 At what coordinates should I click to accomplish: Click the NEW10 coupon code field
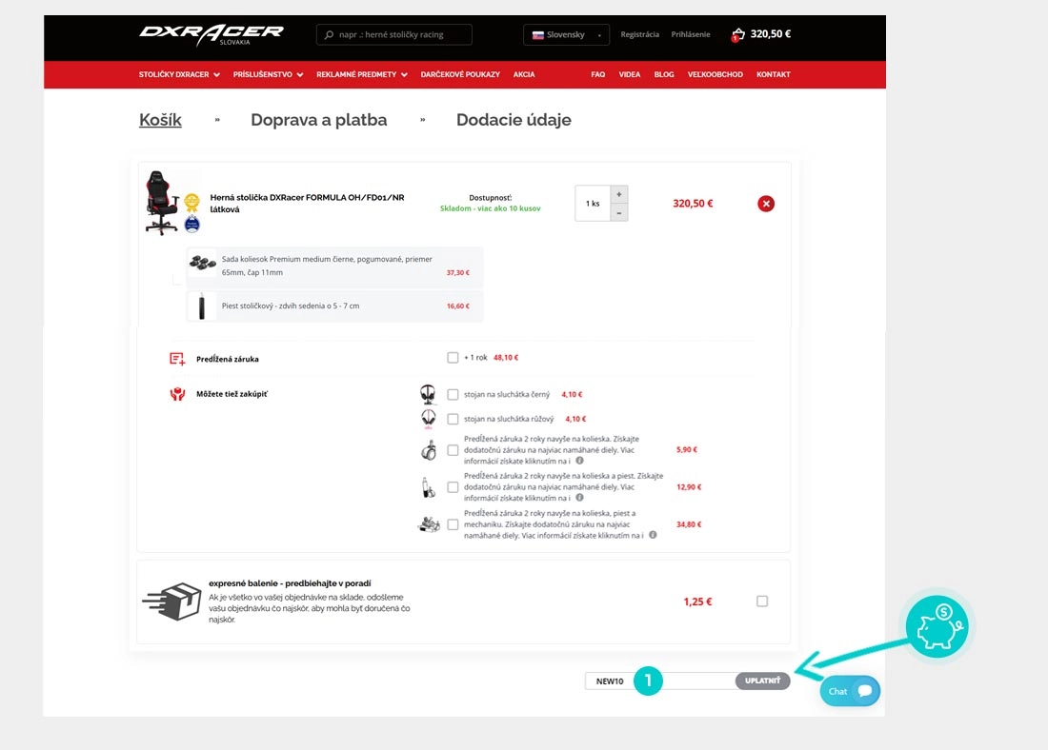pos(659,681)
